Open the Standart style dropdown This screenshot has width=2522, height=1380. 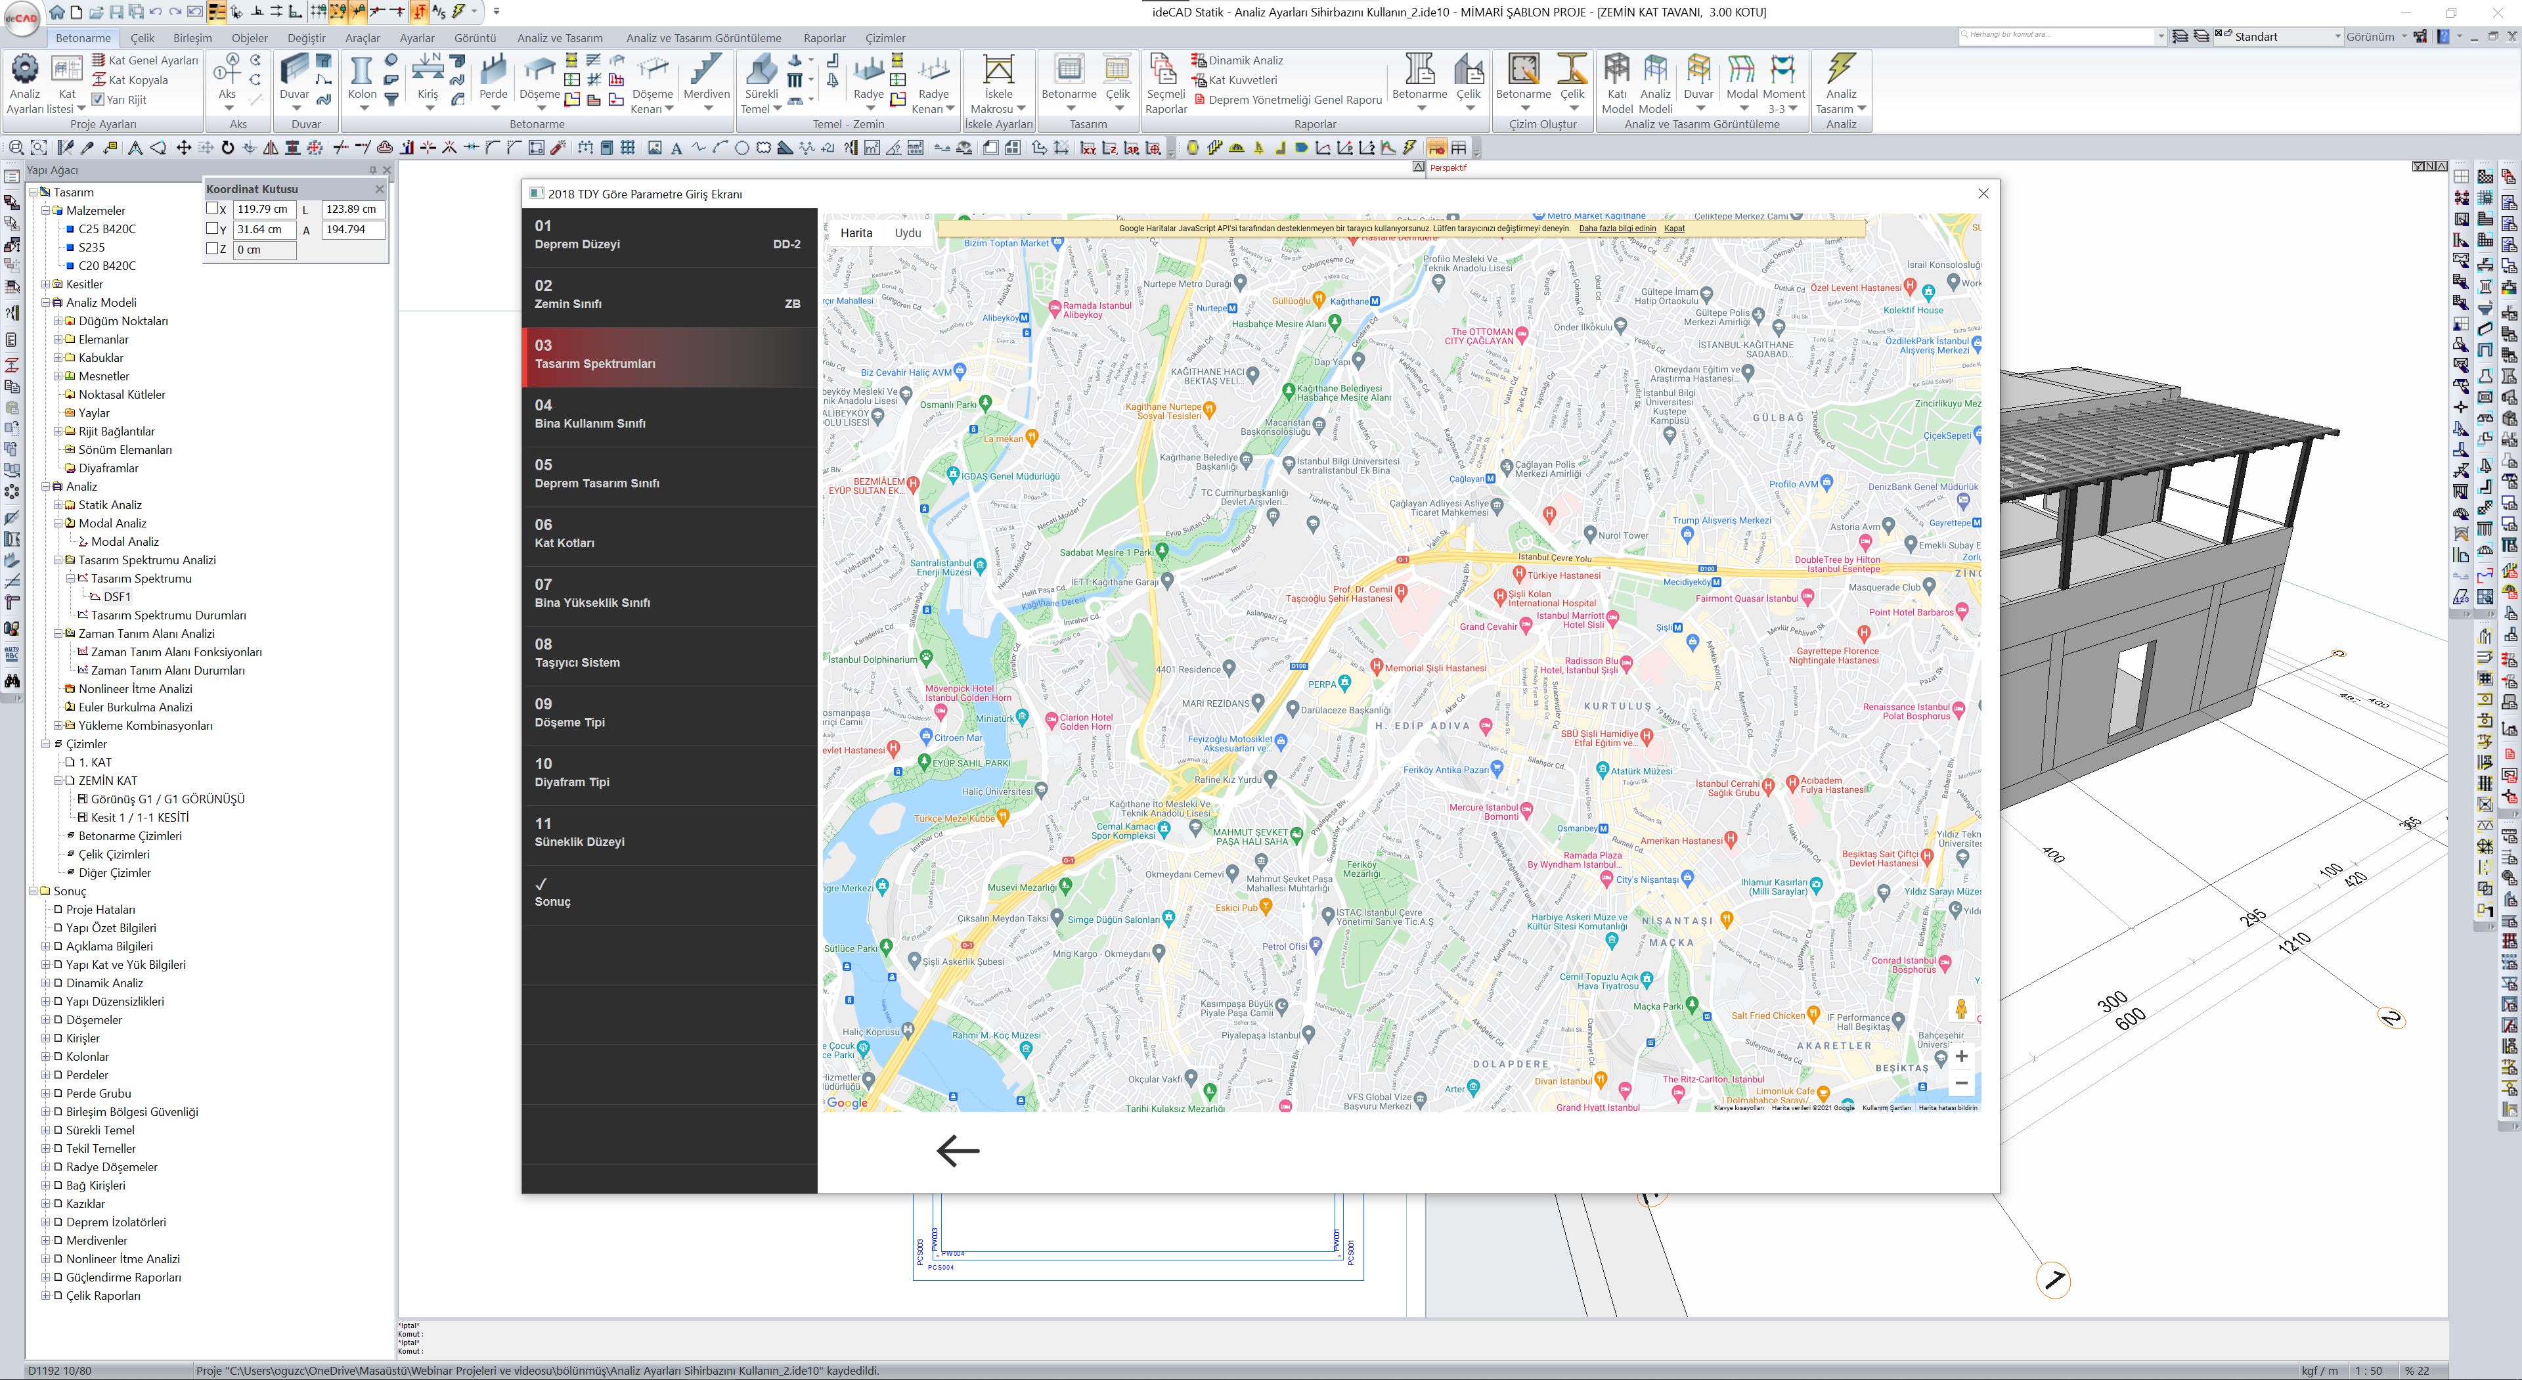[2337, 36]
